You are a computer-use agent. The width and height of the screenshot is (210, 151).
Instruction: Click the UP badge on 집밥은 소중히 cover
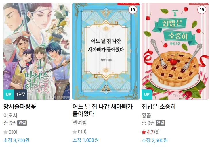pos(147,94)
